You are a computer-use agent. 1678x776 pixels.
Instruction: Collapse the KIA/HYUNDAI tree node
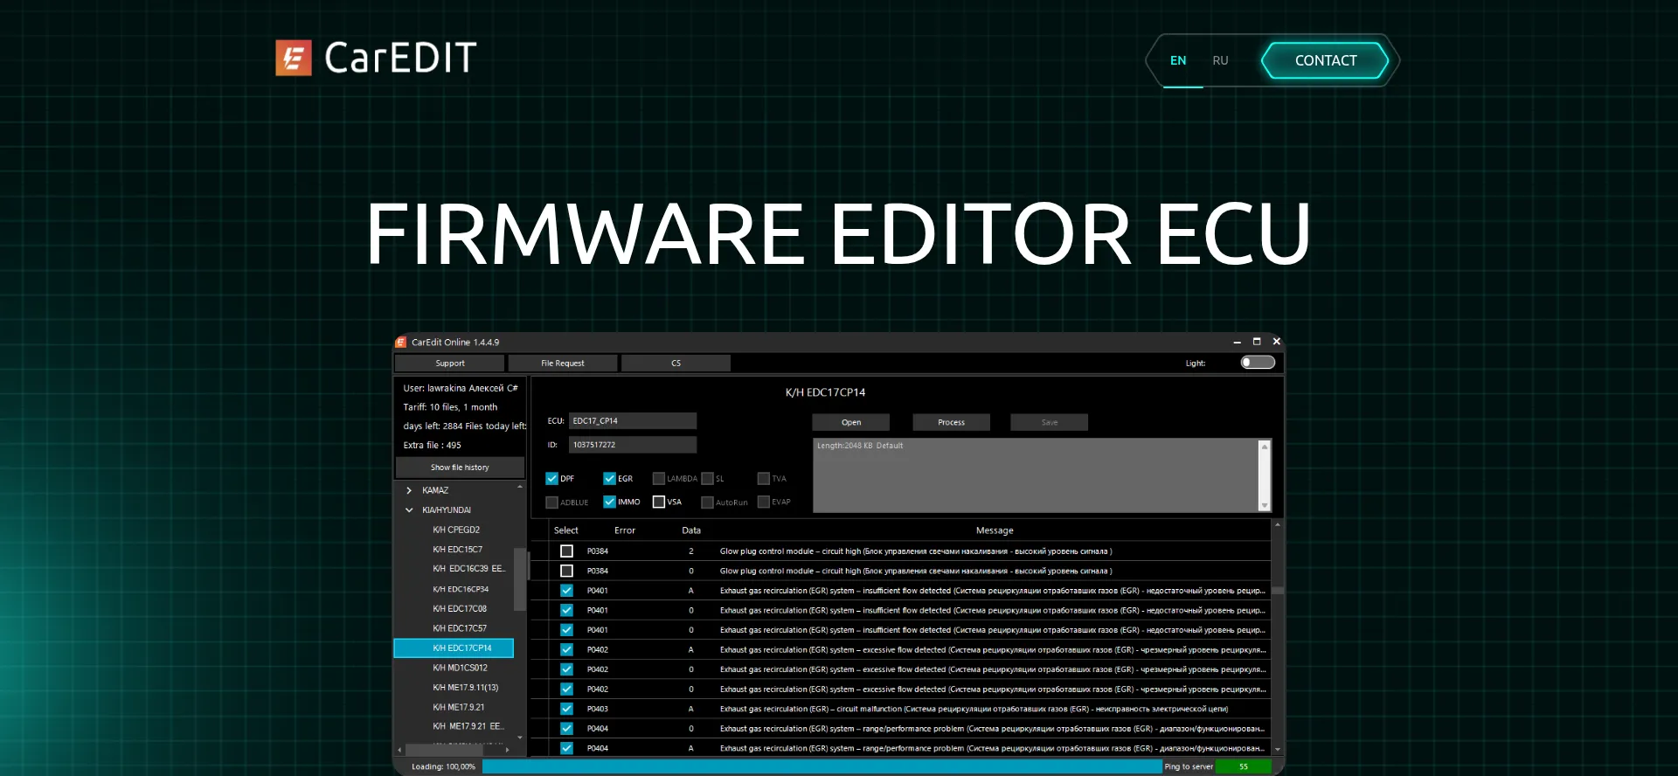[409, 510]
